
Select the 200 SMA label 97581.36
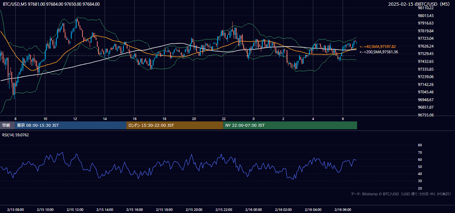[x=379, y=52]
